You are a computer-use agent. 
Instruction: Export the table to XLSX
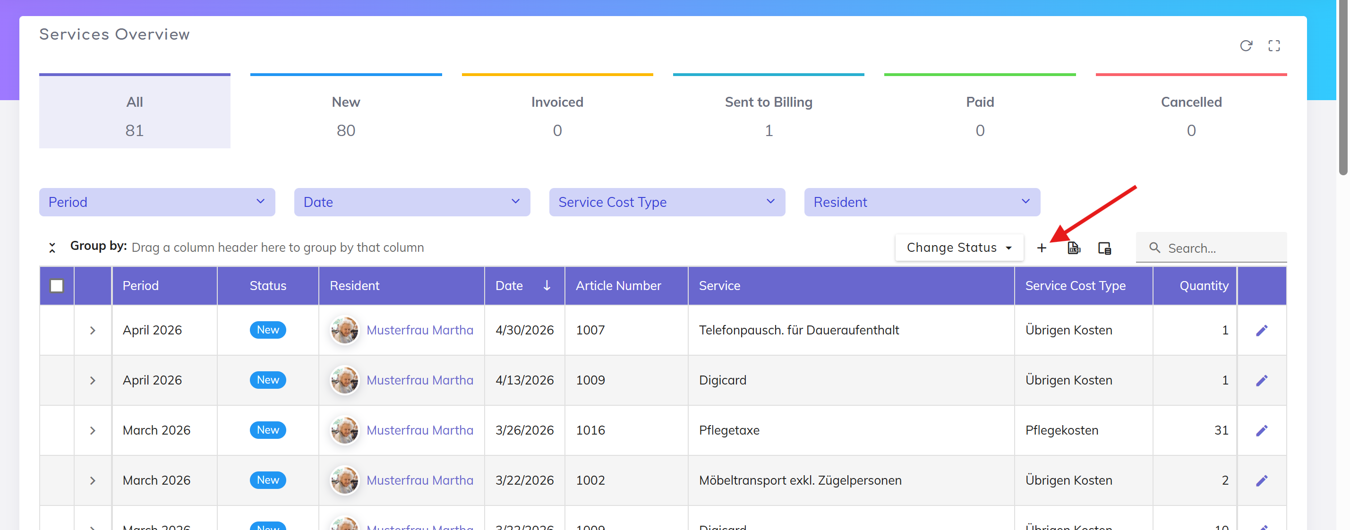[x=1073, y=248]
